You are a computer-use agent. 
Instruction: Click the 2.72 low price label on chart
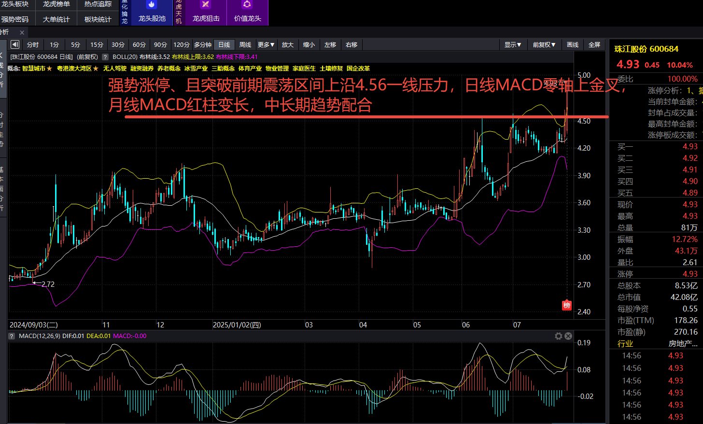click(x=48, y=284)
